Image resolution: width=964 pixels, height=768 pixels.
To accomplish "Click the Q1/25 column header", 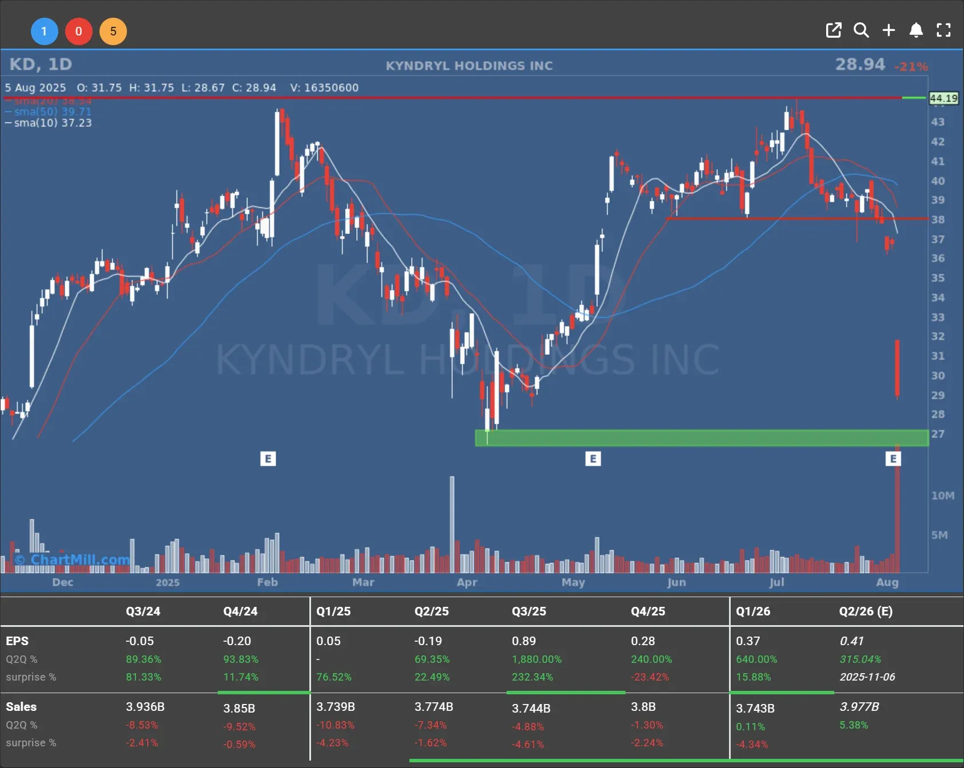I will (x=333, y=611).
